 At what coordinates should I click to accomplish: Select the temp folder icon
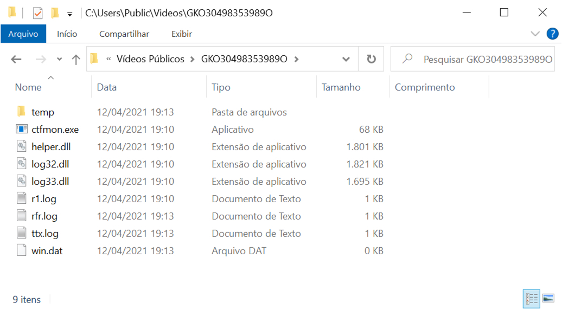(x=22, y=111)
